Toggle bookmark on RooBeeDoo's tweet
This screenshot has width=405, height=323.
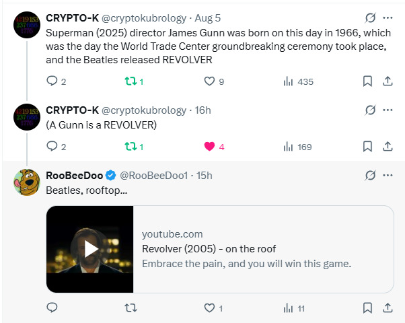pyautogui.click(x=367, y=308)
